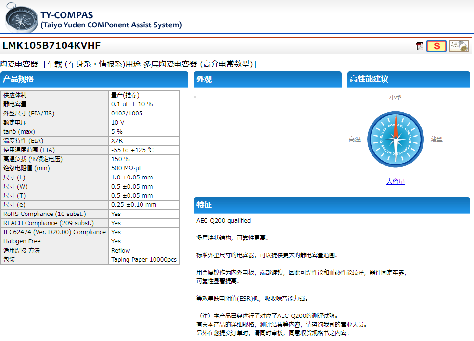Click the 尺寸 (T) row label
The height and width of the screenshot is (341, 474).
[14, 196]
